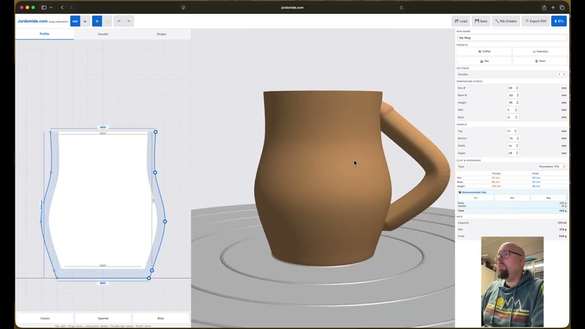Click the Fired column header
585x329 pixels.
(x=535, y=174)
